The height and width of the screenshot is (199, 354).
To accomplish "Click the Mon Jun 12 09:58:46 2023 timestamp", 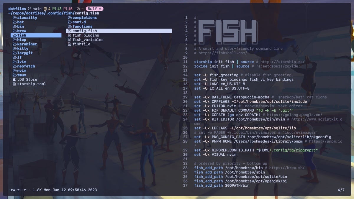I will tap(70, 190).
